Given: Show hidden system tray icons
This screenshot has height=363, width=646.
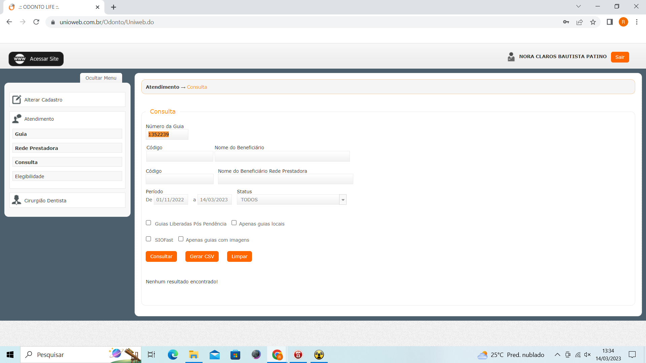Looking at the screenshot, I should tap(557, 355).
